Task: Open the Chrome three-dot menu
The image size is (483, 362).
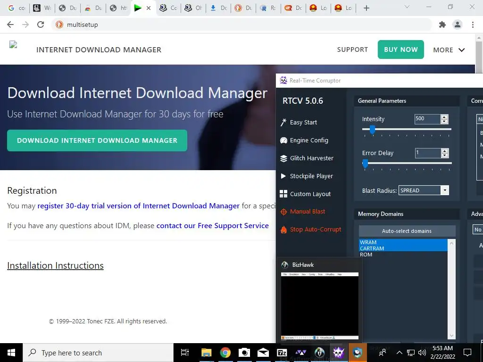Action: pyautogui.click(x=473, y=25)
